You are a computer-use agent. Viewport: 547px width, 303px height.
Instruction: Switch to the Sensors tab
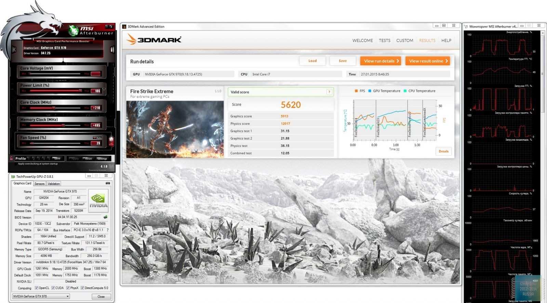tap(39, 184)
